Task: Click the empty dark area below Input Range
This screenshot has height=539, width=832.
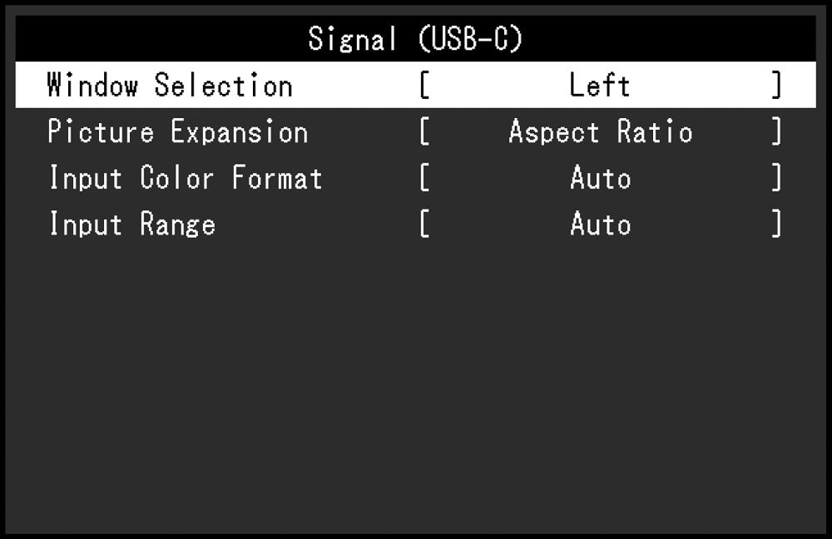Action: click(x=415, y=388)
